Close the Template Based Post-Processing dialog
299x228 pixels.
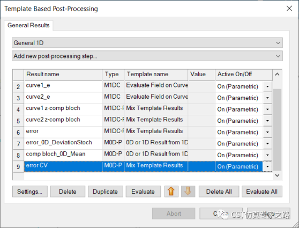pyautogui.click(x=289, y=9)
